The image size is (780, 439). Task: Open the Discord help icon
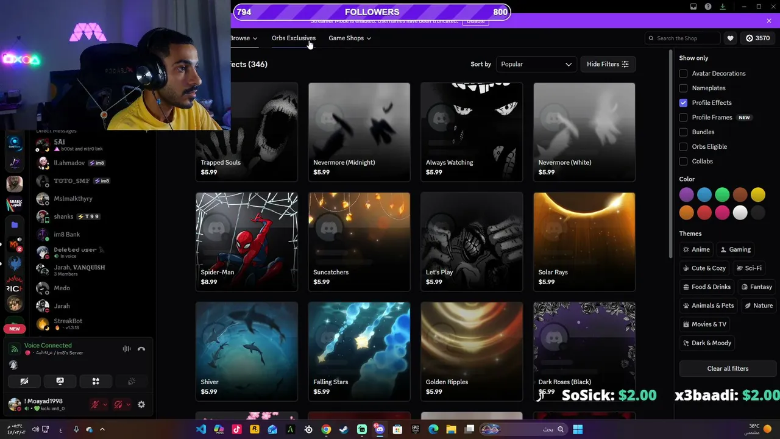point(708,7)
